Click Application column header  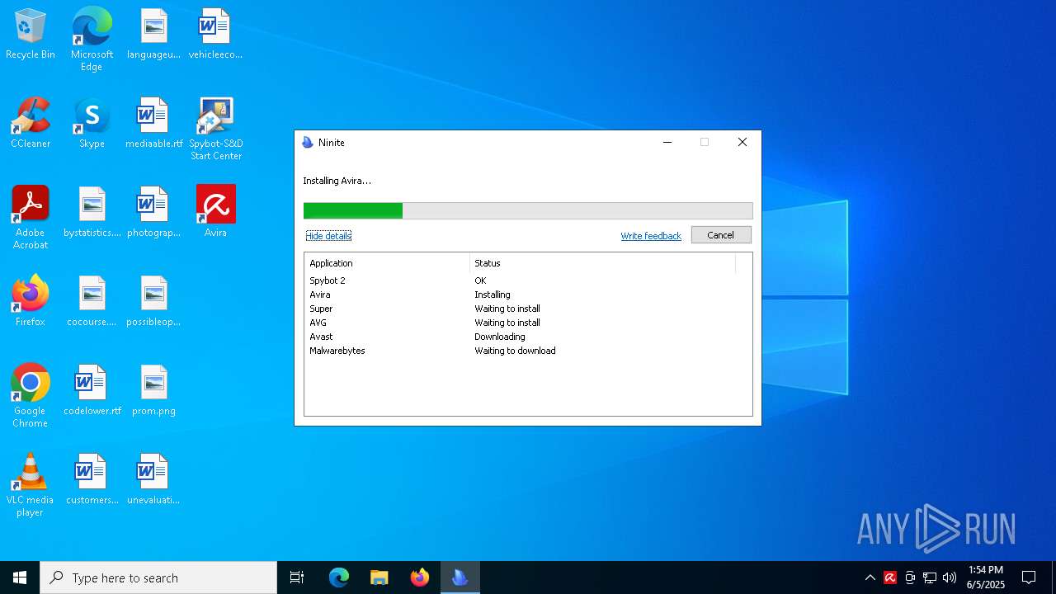point(387,263)
